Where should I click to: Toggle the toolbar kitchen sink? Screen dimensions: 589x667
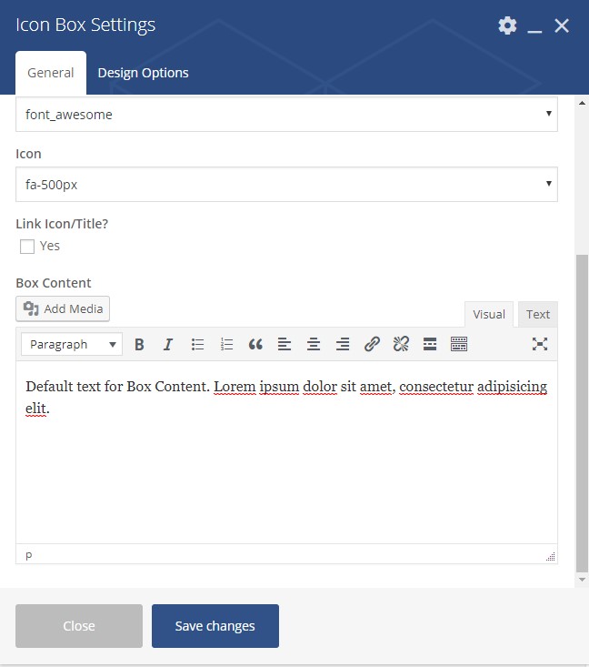pyautogui.click(x=459, y=344)
